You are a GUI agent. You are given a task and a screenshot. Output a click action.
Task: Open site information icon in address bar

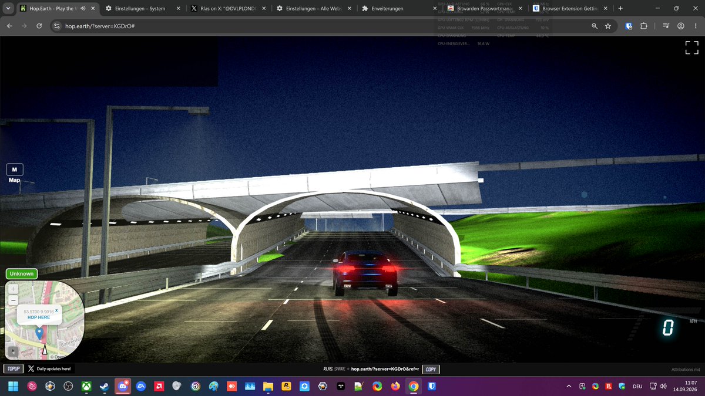(57, 26)
